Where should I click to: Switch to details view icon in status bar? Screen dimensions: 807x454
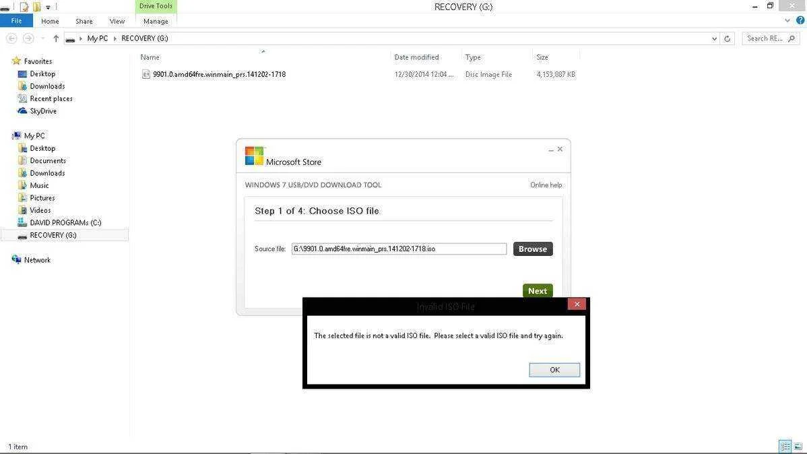click(785, 447)
